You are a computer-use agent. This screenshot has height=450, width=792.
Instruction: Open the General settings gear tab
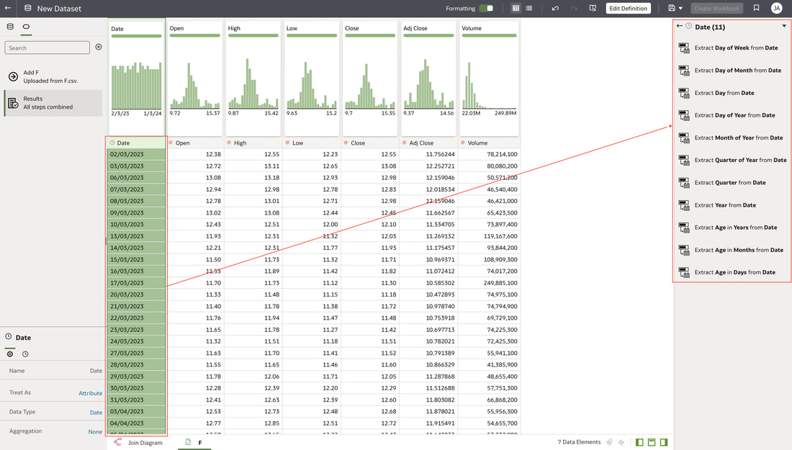(x=9, y=354)
